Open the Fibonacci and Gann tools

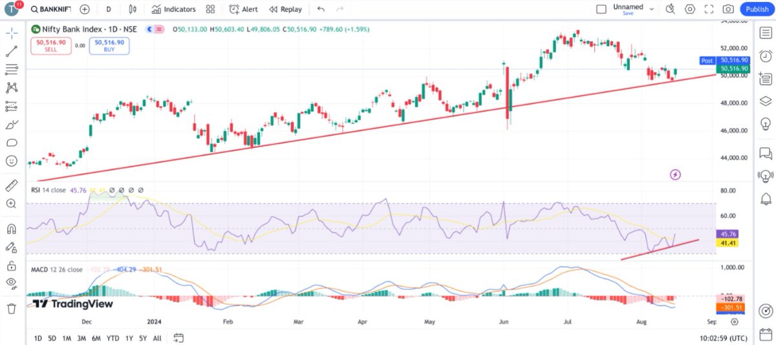12,69
